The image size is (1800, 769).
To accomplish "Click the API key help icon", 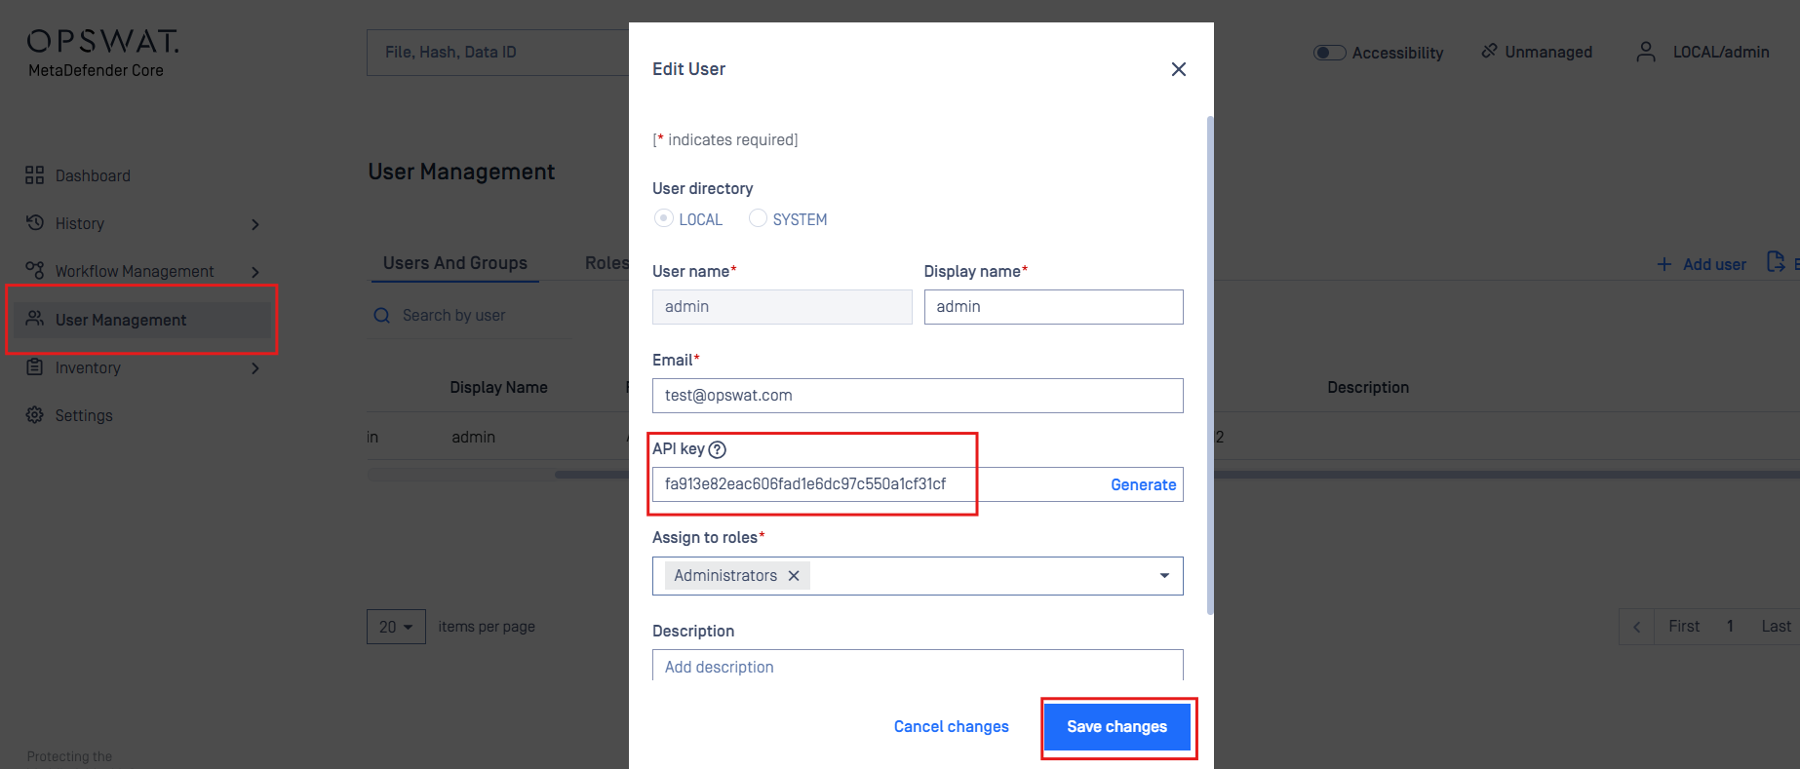I will pos(718,449).
